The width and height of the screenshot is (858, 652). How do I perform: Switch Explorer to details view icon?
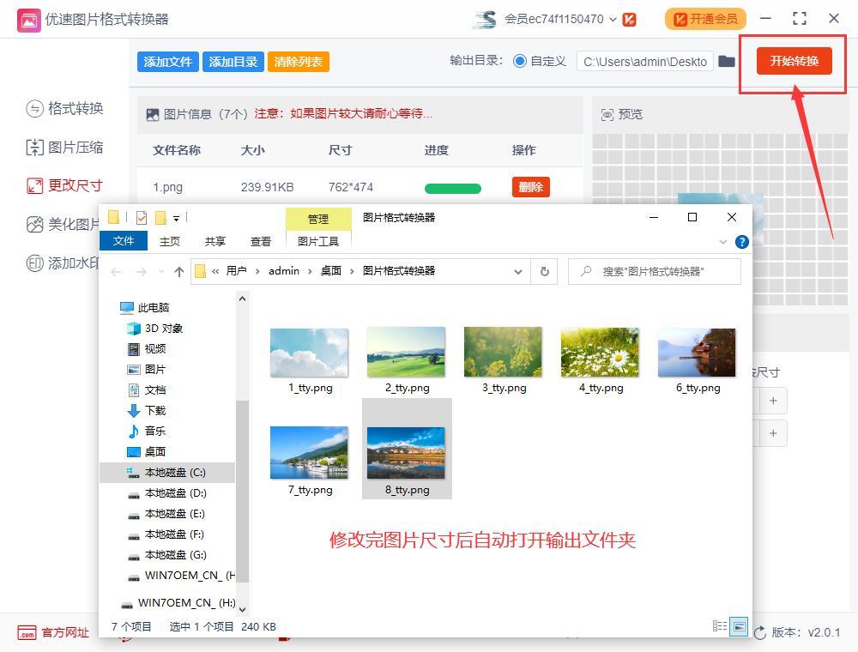(x=720, y=626)
